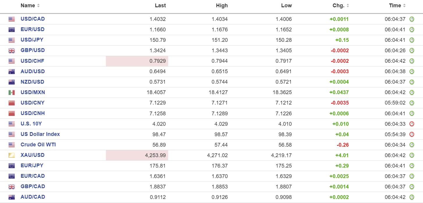Click the green clock icon for EUR/USD

point(412,30)
